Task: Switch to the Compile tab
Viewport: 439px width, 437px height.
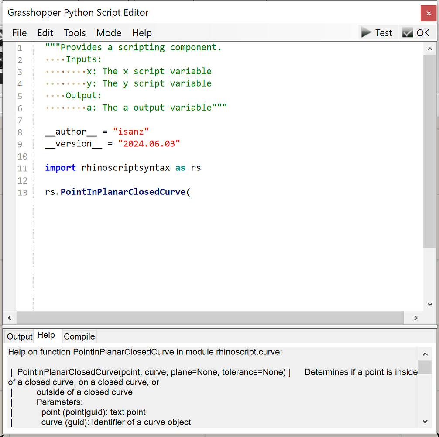Action: [x=79, y=336]
